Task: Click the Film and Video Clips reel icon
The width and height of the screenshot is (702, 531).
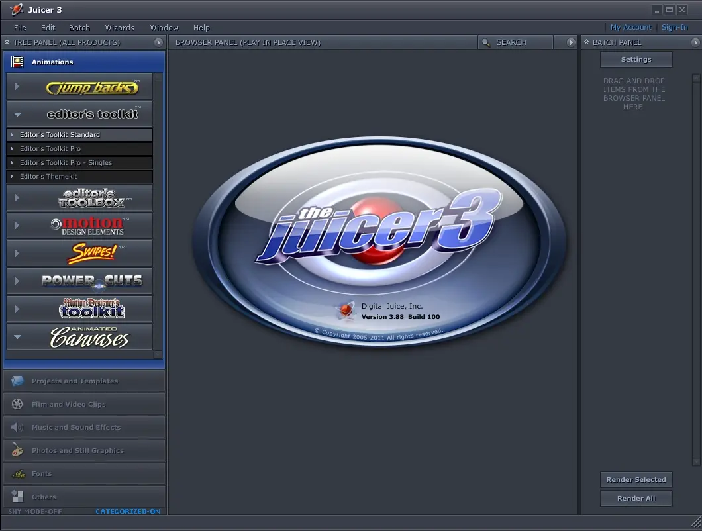Action: (x=17, y=404)
